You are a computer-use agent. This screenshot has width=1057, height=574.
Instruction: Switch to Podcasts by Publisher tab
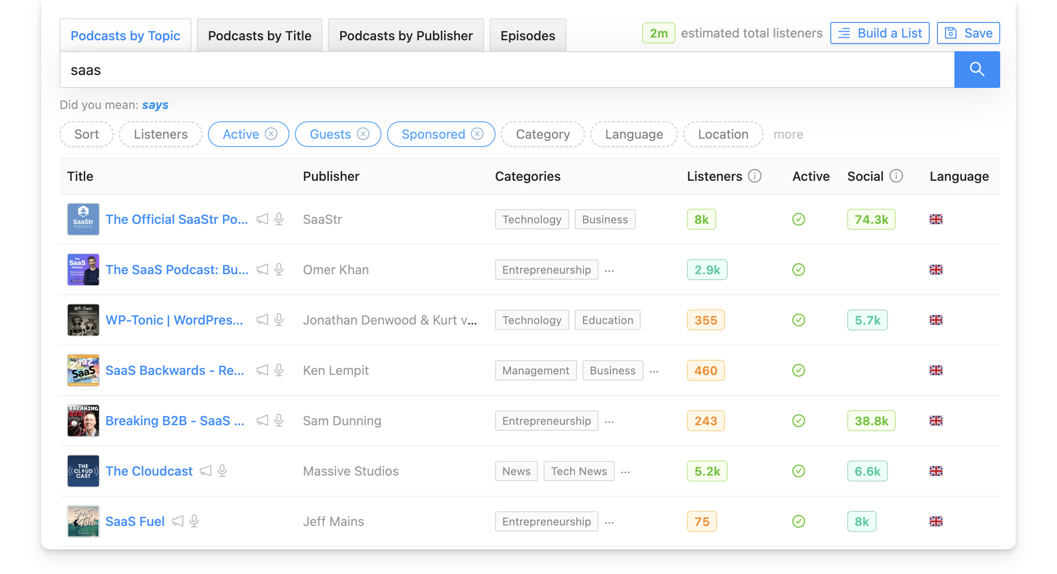click(405, 35)
